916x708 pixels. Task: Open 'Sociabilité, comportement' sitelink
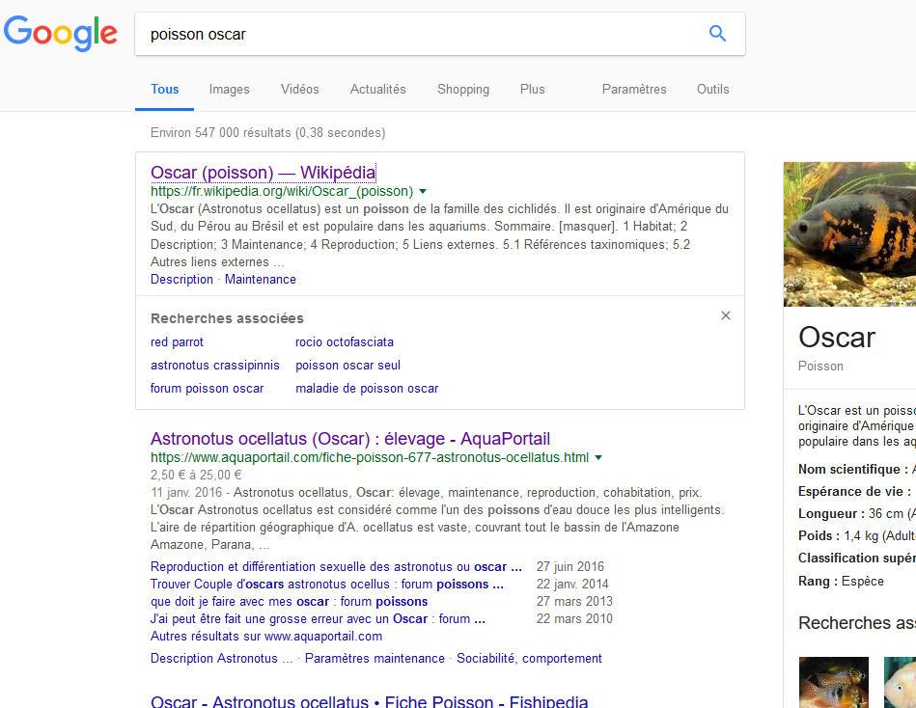[x=529, y=659]
